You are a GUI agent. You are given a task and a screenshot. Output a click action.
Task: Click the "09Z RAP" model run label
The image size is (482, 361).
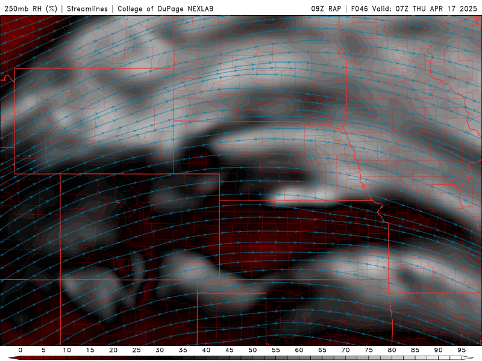(x=326, y=8)
